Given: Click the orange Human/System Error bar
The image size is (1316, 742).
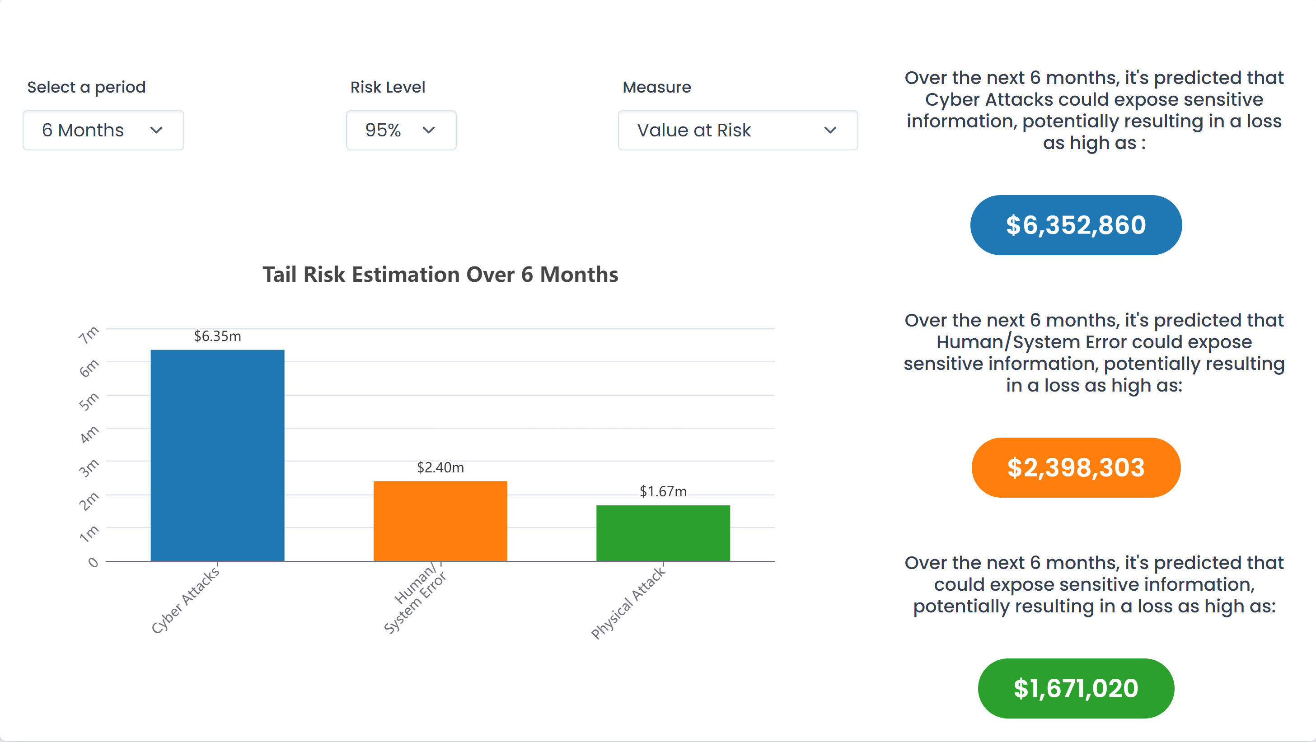Looking at the screenshot, I should coord(440,521).
